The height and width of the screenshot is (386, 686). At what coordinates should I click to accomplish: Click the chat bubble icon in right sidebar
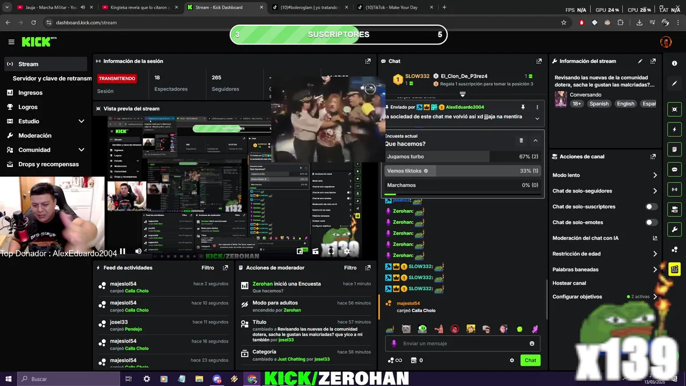pyautogui.click(x=674, y=169)
